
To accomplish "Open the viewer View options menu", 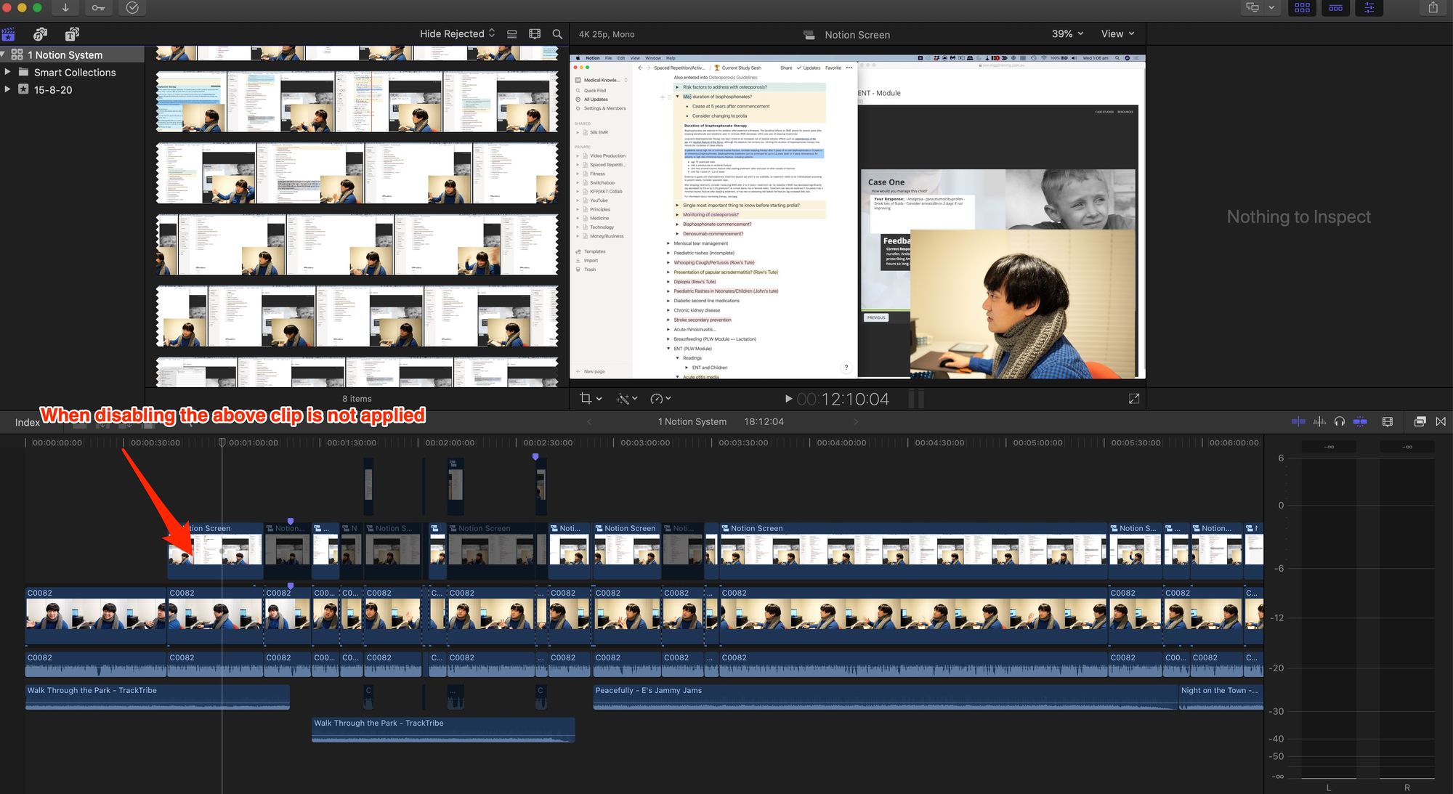I will tap(1117, 34).
